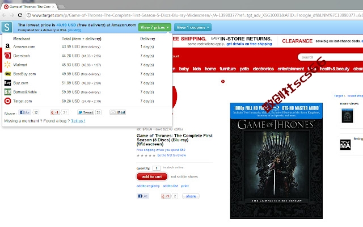Screen dimensions: 363x227
Task: Click the modify delivery country link
Action: coord(74,30)
